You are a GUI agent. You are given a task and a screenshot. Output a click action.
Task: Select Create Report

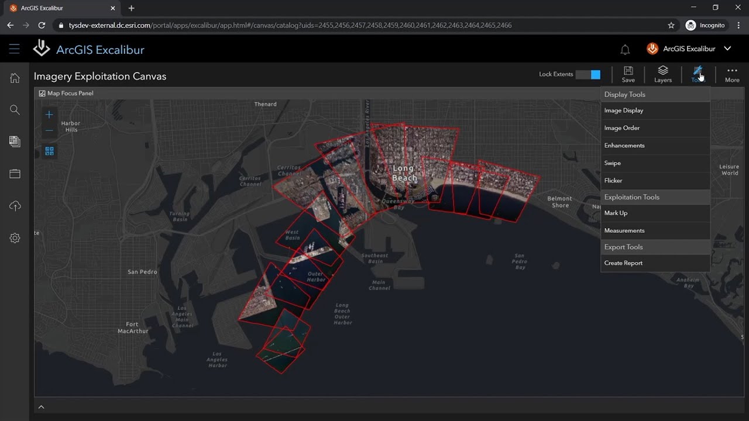pyautogui.click(x=655, y=263)
